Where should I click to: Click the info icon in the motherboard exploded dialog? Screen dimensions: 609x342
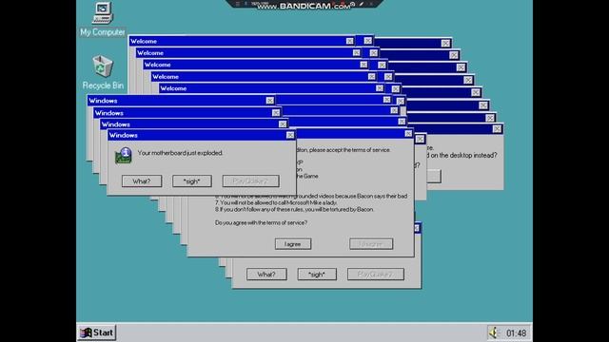click(x=124, y=156)
